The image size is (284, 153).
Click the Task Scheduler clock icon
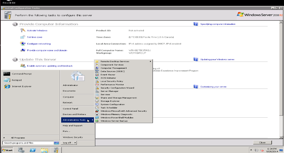pos(97,108)
